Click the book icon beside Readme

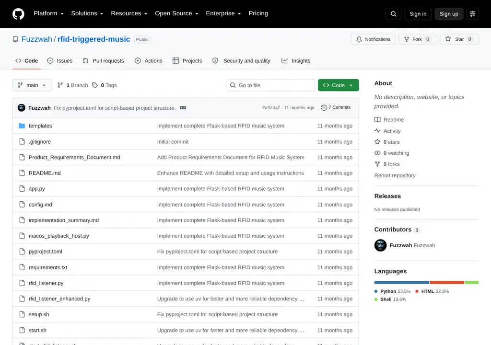point(377,120)
